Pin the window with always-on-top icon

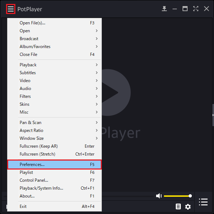[164, 9]
